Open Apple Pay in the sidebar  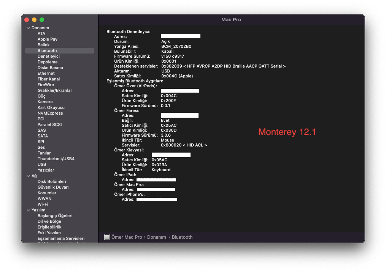coord(47,39)
